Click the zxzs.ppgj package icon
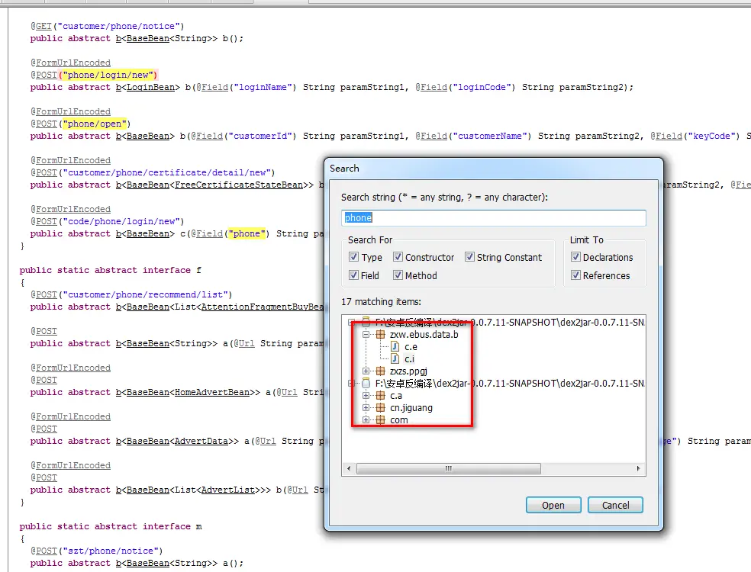Image resolution: width=751 pixels, height=572 pixels. tap(380, 371)
